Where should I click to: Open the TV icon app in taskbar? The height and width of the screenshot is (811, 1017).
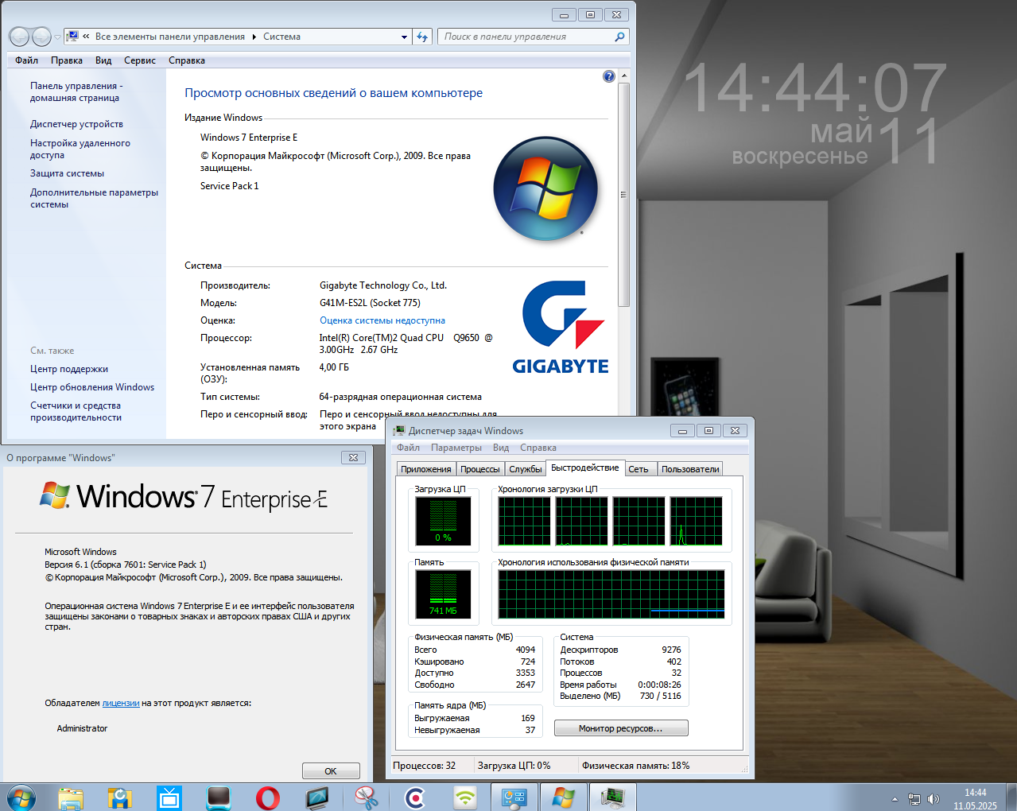pos(169,797)
